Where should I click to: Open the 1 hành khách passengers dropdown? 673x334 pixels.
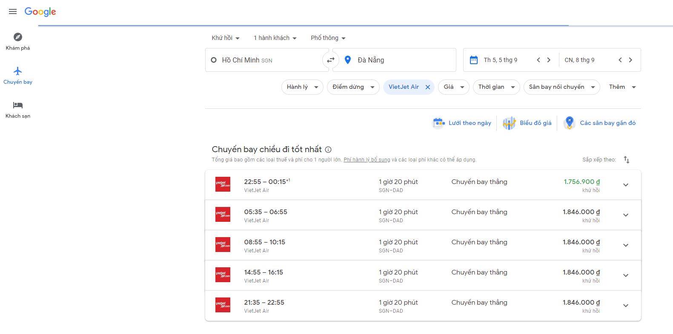(x=275, y=38)
